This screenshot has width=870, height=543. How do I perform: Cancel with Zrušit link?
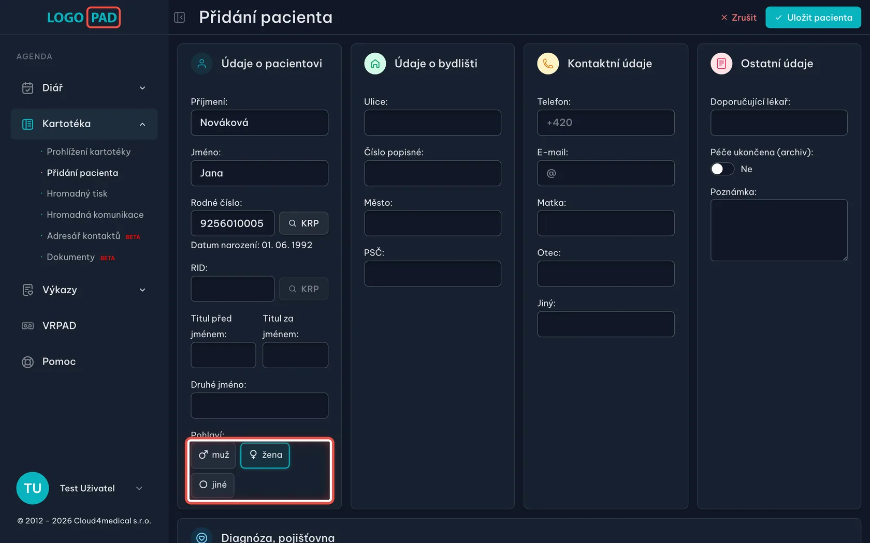pos(738,18)
